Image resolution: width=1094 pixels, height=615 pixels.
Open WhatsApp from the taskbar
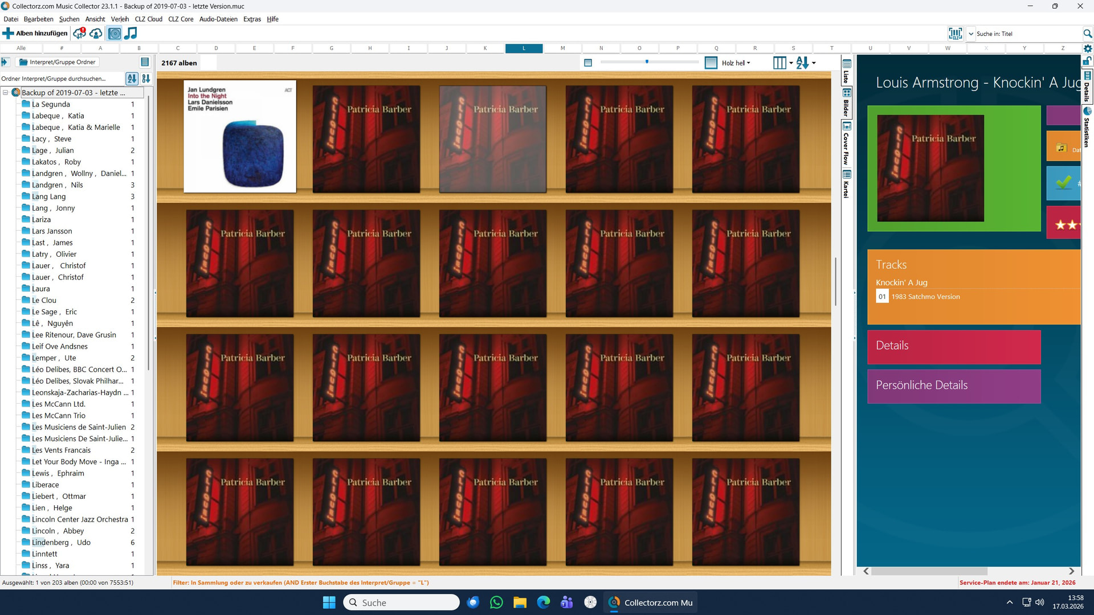496,602
